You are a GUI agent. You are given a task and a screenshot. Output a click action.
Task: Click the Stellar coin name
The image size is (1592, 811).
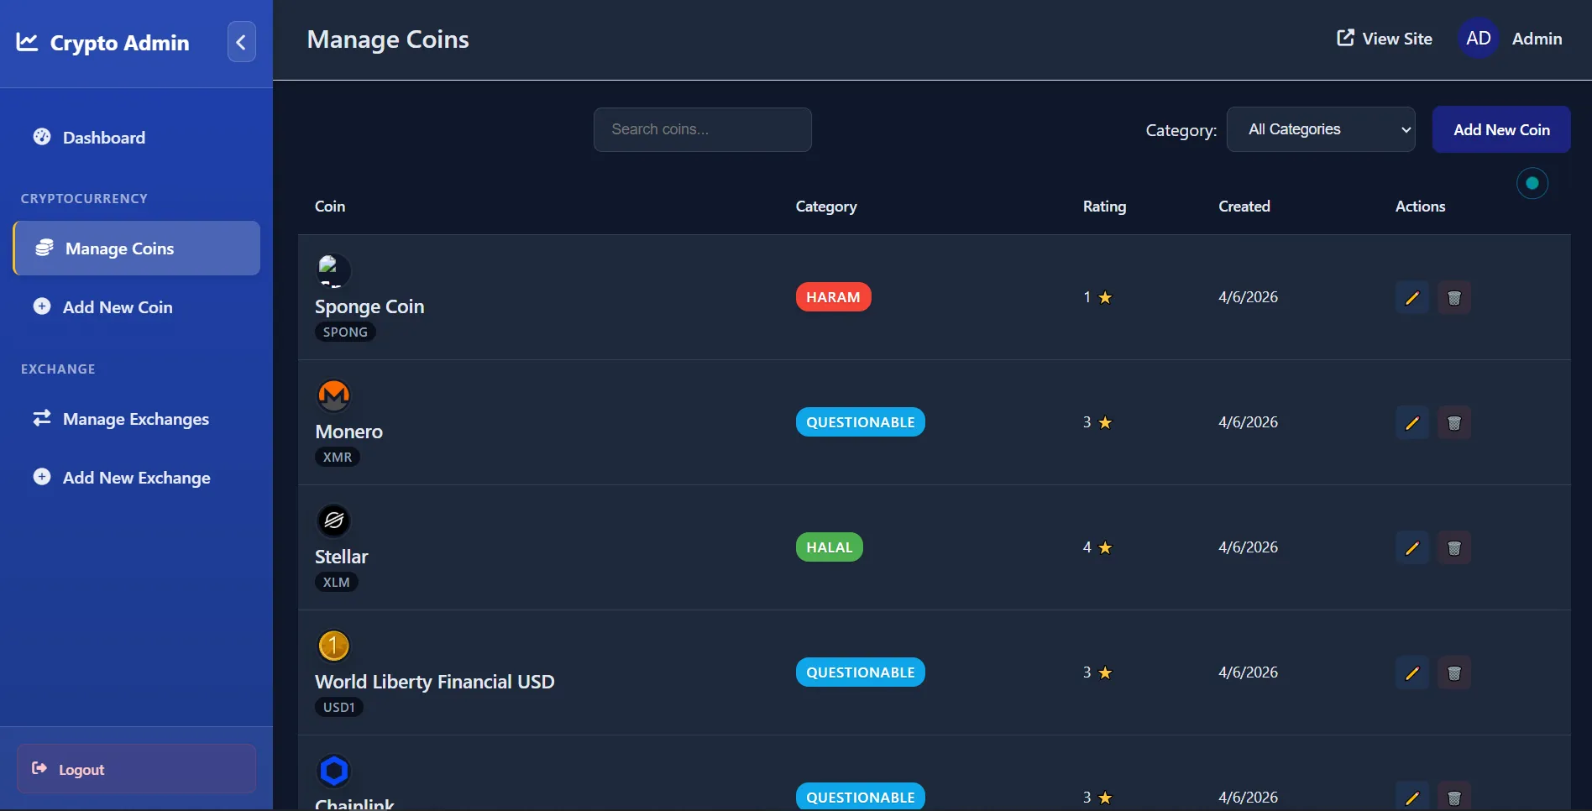(341, 557)
